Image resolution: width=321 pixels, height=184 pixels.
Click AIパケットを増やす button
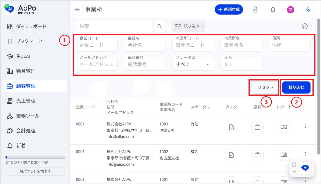coord(35,171)
